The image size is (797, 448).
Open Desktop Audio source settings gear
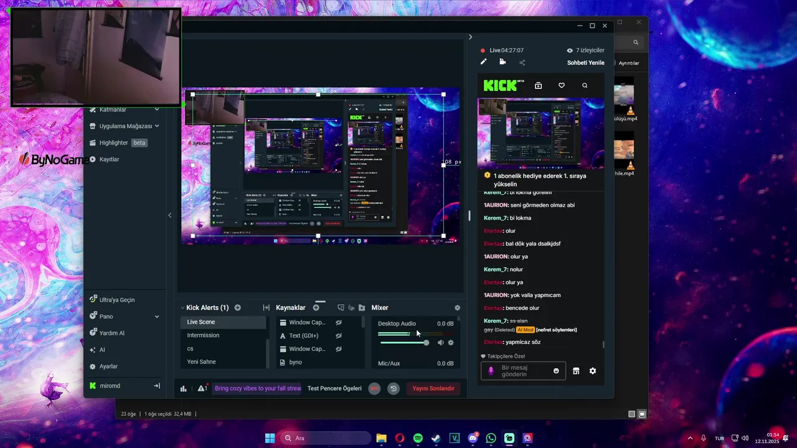451,342
